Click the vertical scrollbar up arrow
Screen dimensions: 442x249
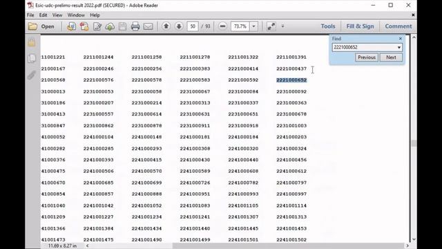pos(414,37)
